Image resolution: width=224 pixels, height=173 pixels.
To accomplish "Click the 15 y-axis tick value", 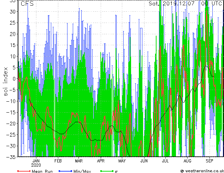I will [12, 45].
